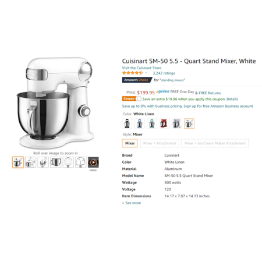View the bowl-only thumbnail image
Viewport: 262px width, 262px height.
point(55,162)
